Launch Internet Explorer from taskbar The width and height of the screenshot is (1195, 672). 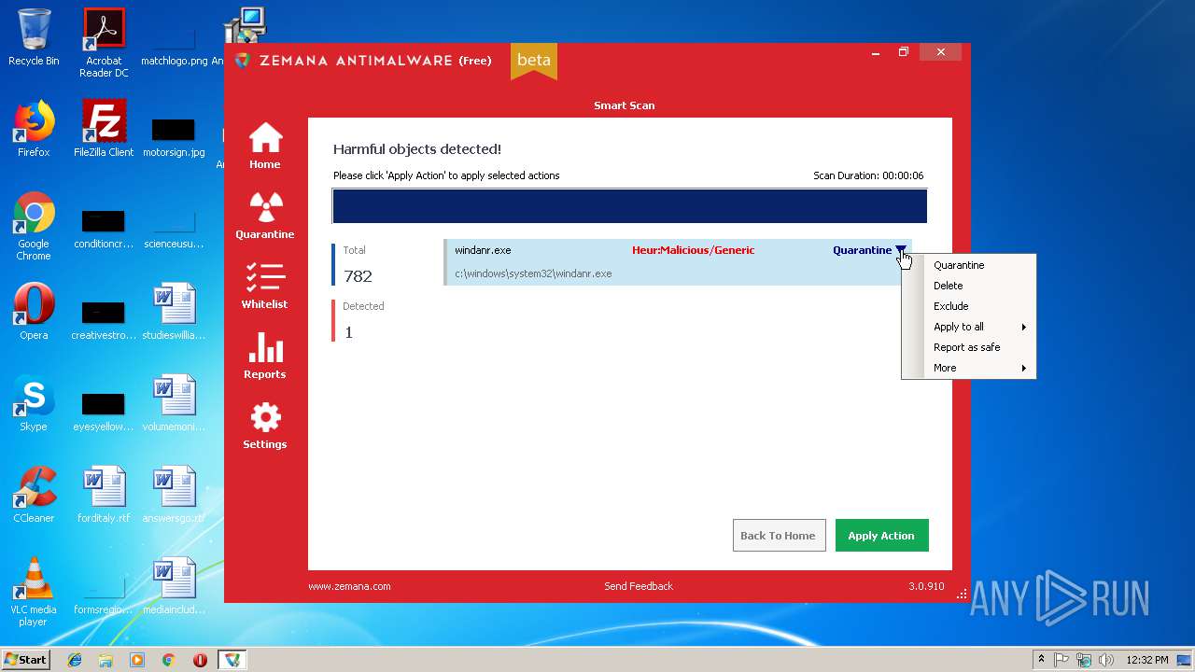75,660
